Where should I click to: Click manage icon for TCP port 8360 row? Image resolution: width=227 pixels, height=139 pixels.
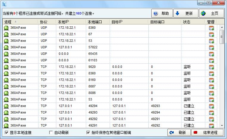click(212, 74)
